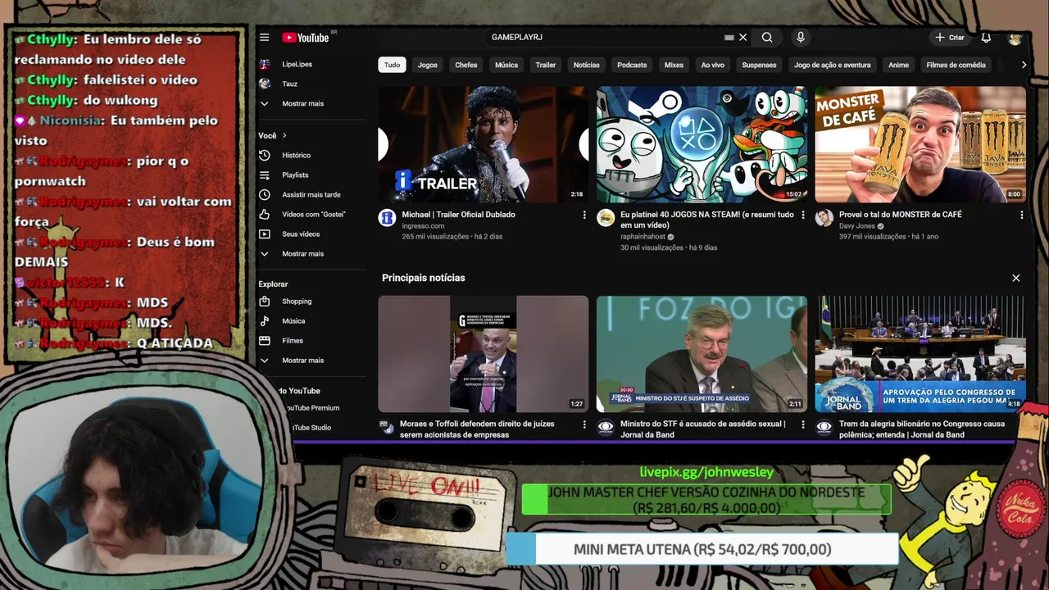The image size is (1049, 590).
Task: Play the 40 jogos Steam thumbnail
Action: click(x=702, y=143)
